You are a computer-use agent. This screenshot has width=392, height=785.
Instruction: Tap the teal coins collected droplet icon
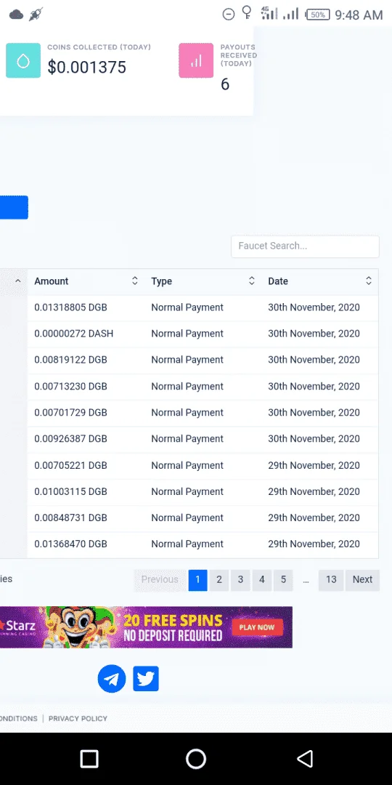[23, 60]
